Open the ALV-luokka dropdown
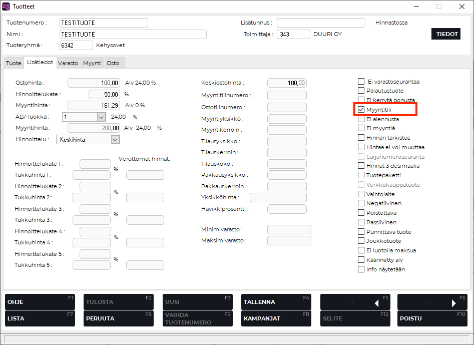The width and height of the screenshot is (474, 345). [x=101, y=117]
